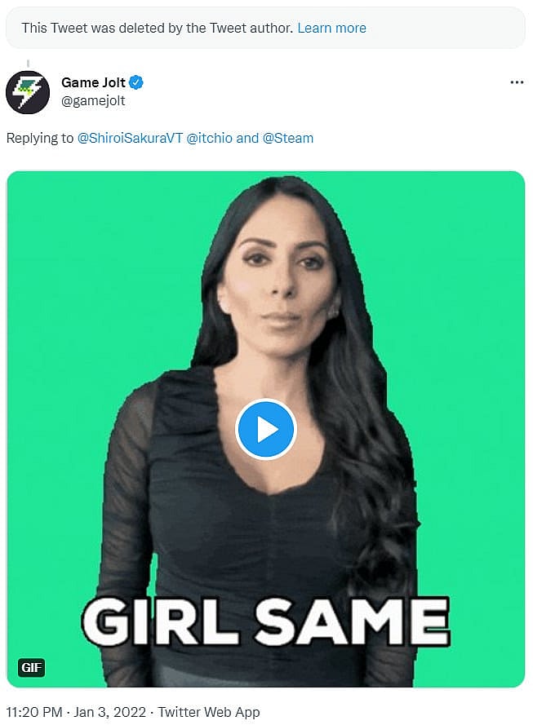Click the thread line above the avatar
This screenshot has height=725, width=533.
tap(28, 62)
